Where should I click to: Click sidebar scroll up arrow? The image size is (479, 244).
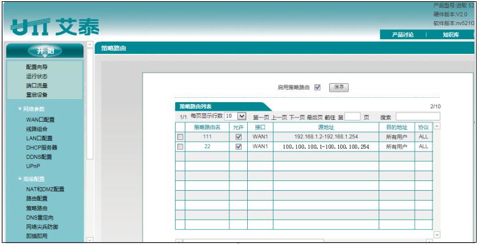click(90, 45)
